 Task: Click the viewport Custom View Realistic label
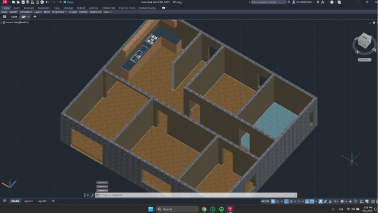[15, 22]
